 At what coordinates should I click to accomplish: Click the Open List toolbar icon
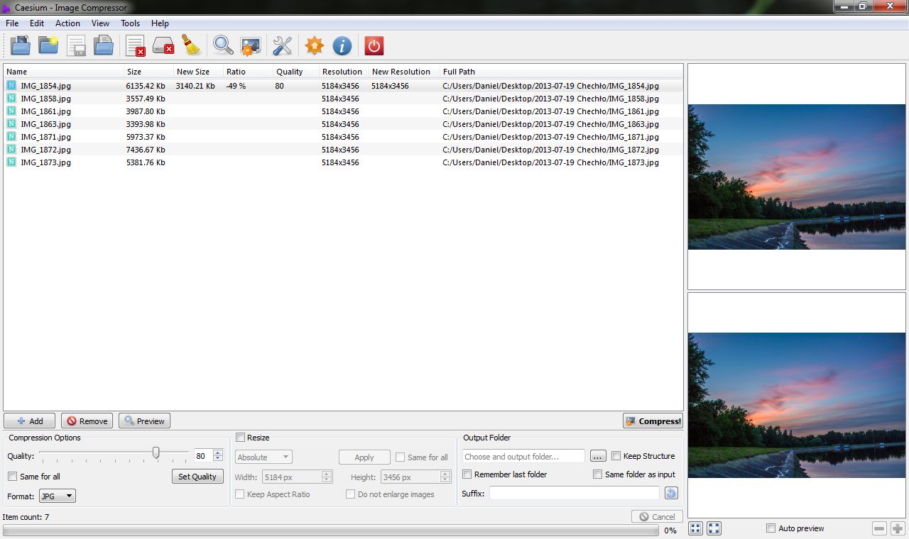pos(104,46)
